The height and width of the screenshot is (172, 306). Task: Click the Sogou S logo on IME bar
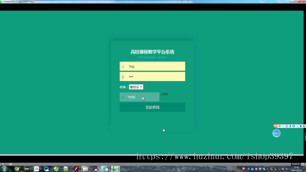click(275, 126)
